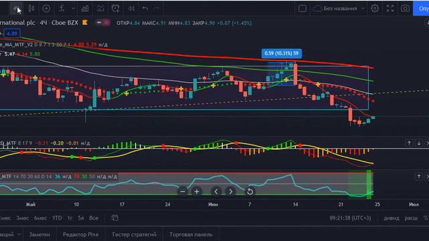Click the 09:21:38 (UTC+3) timezone clock
The image size is (429, 241).
pyautogui.click(x=350, y=218)
